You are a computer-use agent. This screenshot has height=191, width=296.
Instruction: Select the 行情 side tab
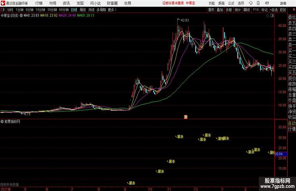292,129
